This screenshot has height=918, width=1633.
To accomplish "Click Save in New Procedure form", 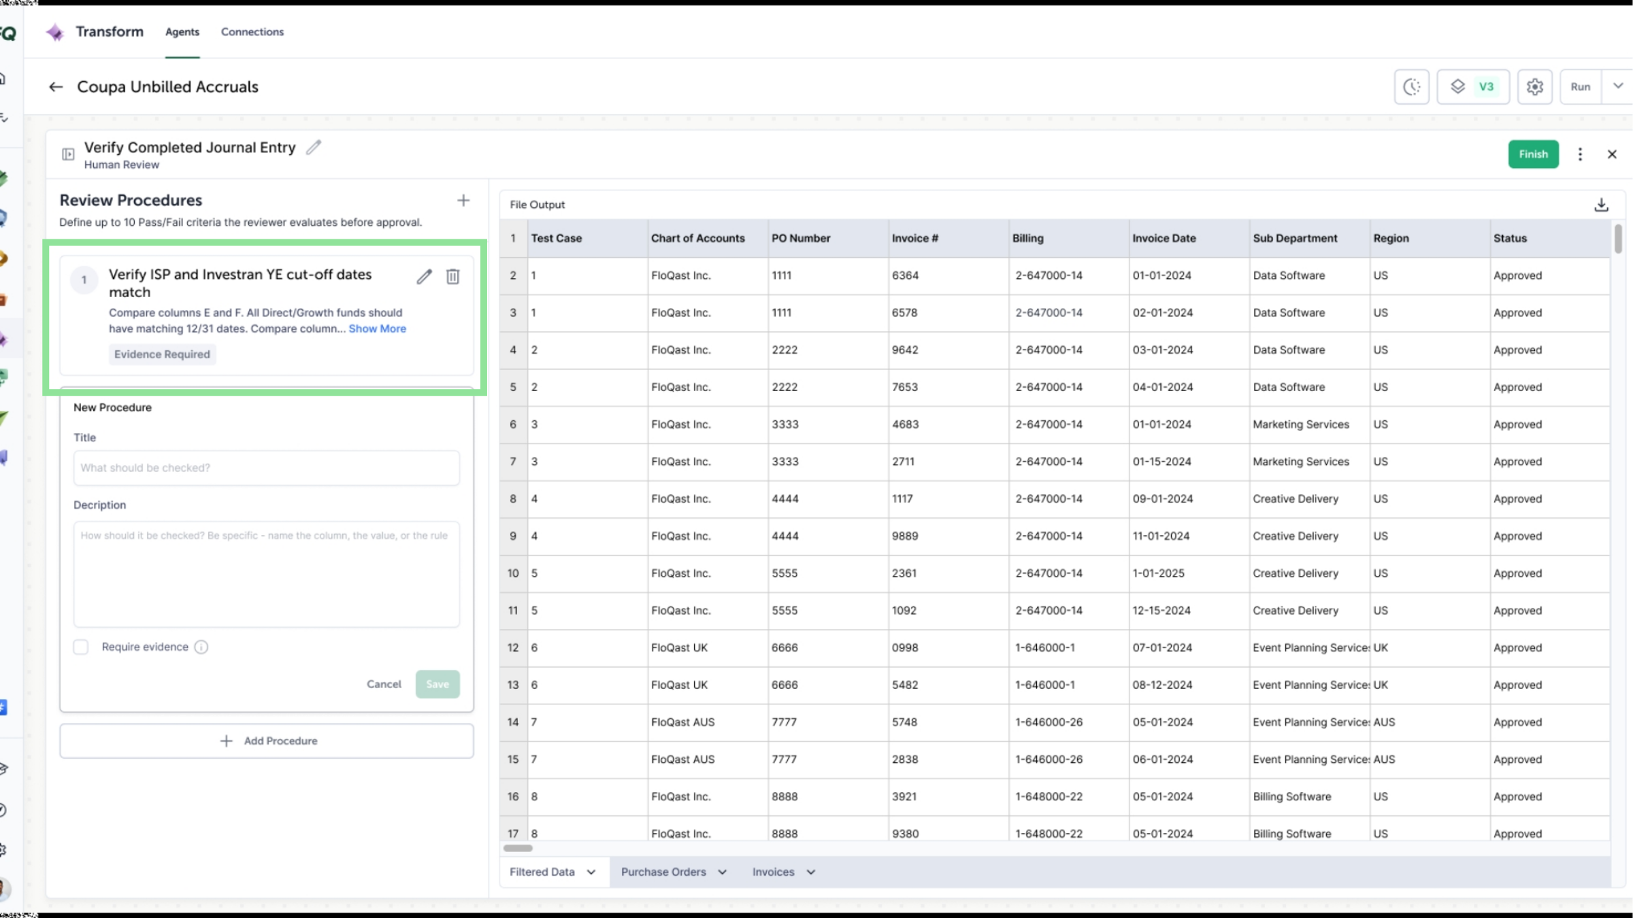I will click(438, 684).
